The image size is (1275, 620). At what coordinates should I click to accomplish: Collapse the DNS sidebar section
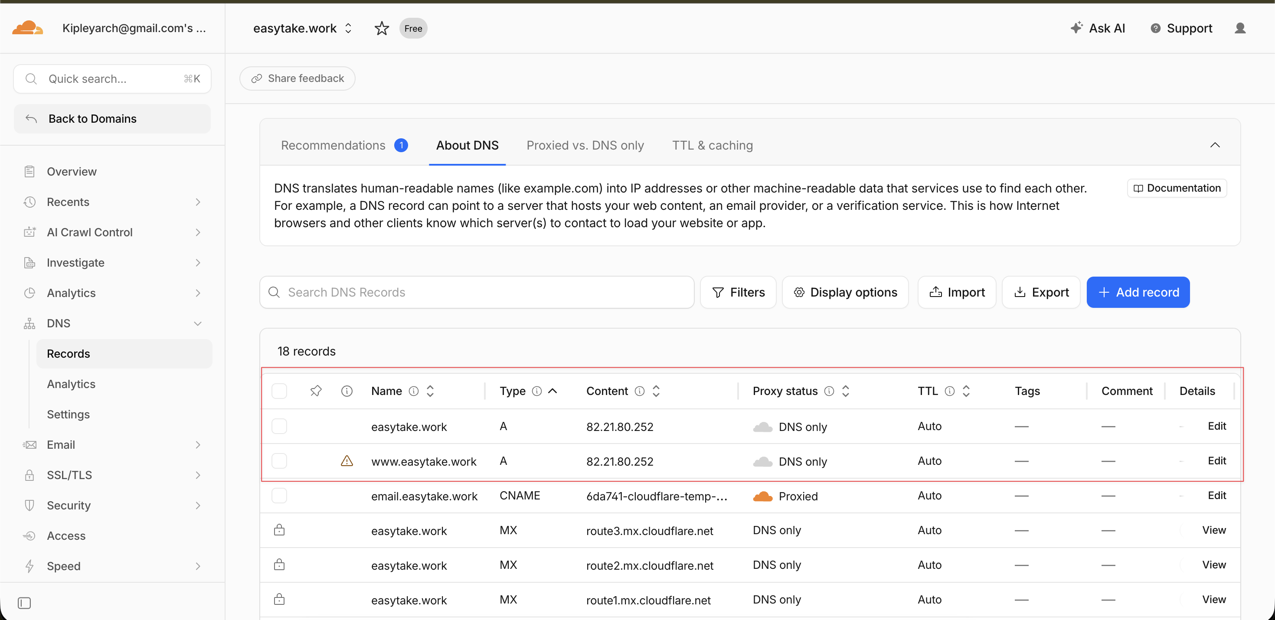(198, 323)
